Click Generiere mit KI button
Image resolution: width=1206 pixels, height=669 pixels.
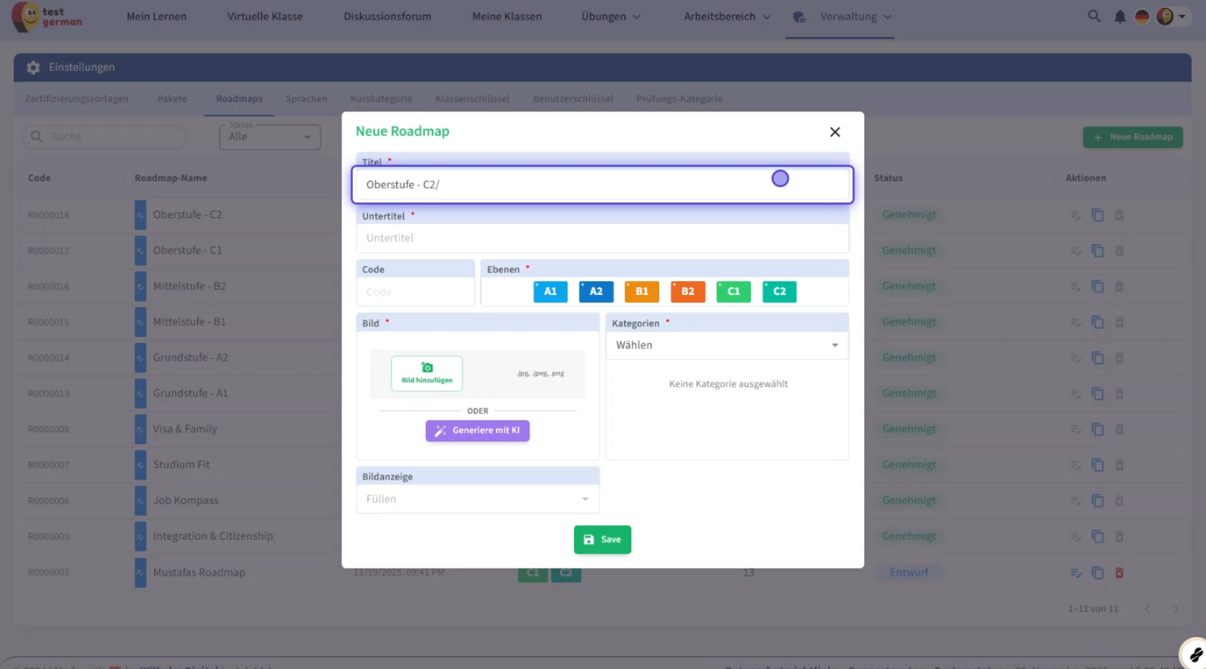click(x=477, y=431)
